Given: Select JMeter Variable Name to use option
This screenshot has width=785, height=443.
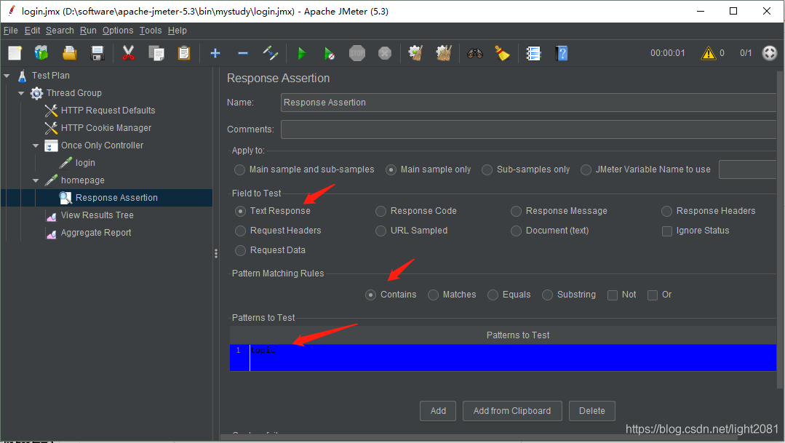Looking at the screenshot, I should (x=586, y=169).
